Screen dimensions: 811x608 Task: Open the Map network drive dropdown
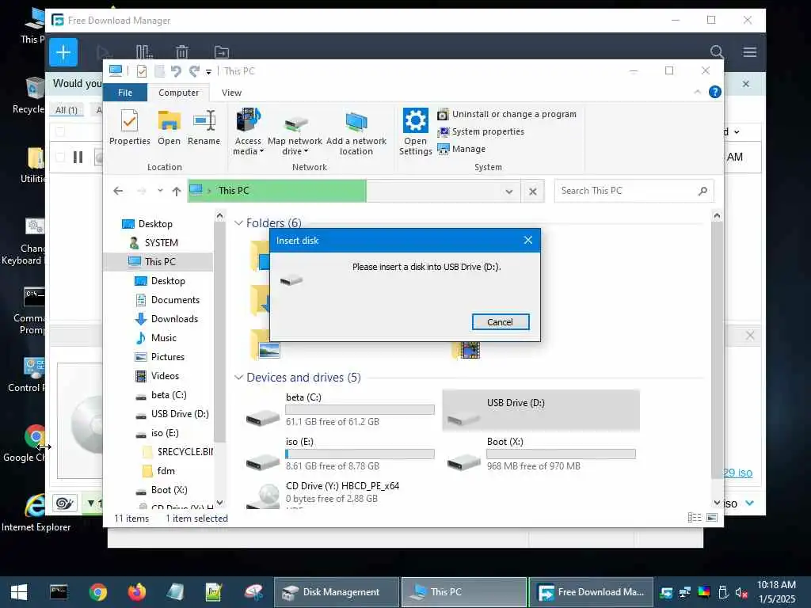(295, 132)
